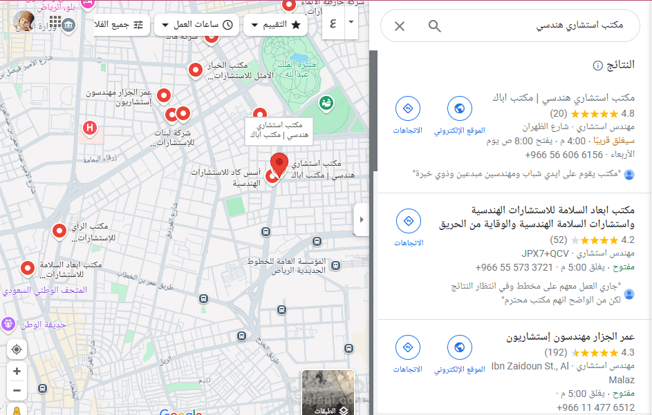
Task: Open Street View with the pegman icon
Action: 17,409
